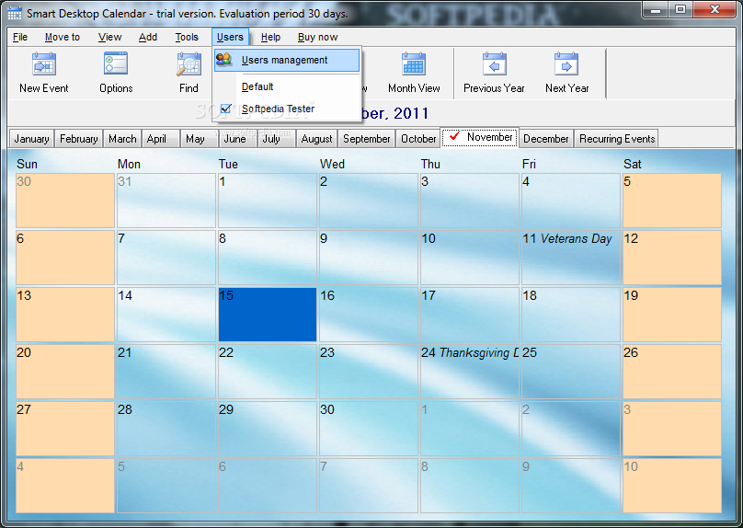Switch to Month View icon
Image resolution: width=743 pixels, height=528 pixels.
tap(414, 64)
